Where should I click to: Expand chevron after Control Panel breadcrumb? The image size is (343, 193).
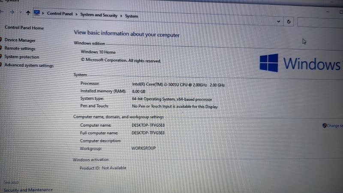[x=77, y=14]
